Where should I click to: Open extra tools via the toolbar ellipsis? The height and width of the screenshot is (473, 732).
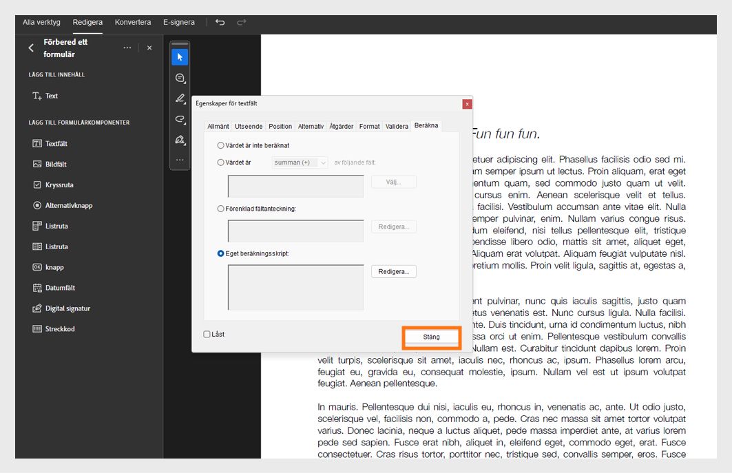pyautogui.click(x=180, y=159)
